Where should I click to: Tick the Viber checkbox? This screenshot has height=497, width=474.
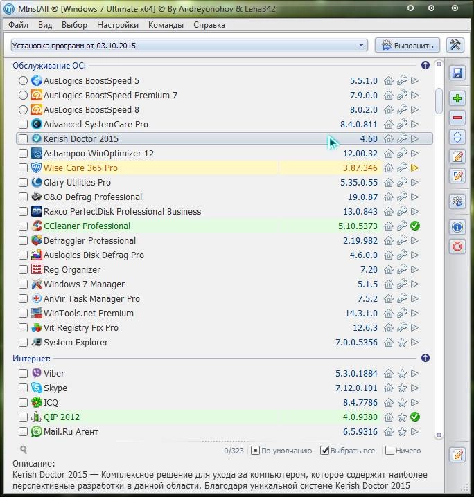tap(23, 373)
